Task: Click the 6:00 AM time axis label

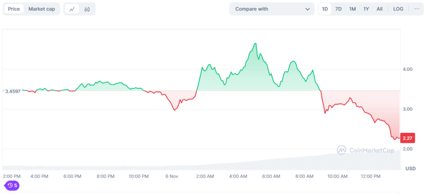Action: [x=271, y=177]
